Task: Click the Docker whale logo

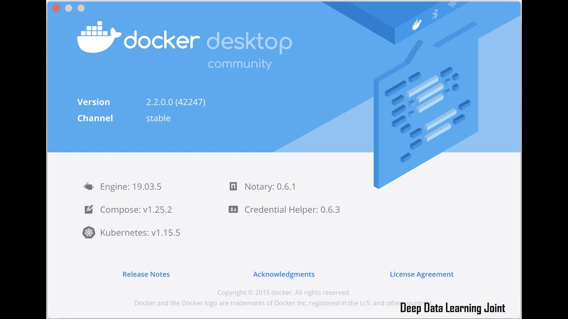Action: coord(99,37)
